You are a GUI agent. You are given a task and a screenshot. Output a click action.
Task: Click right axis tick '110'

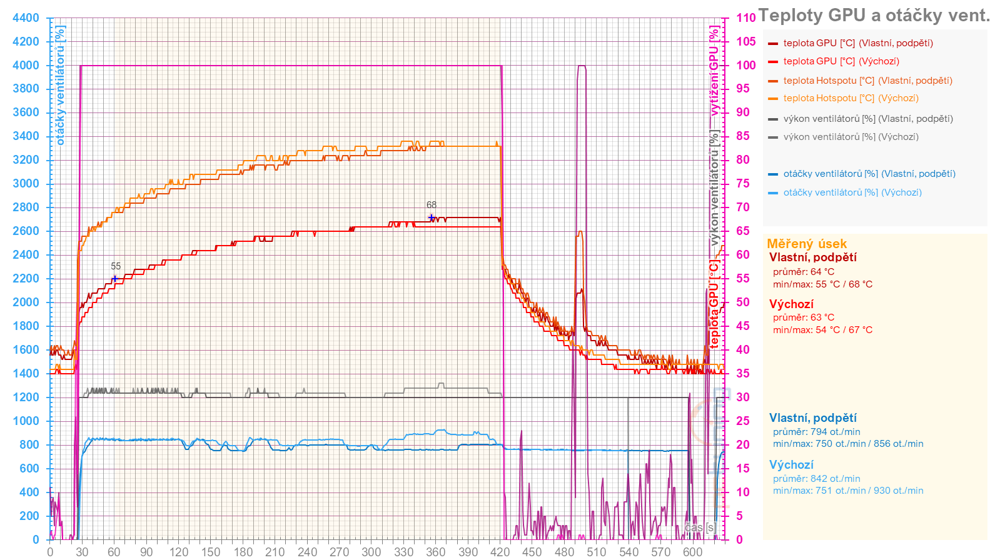[x=745, y=18]
